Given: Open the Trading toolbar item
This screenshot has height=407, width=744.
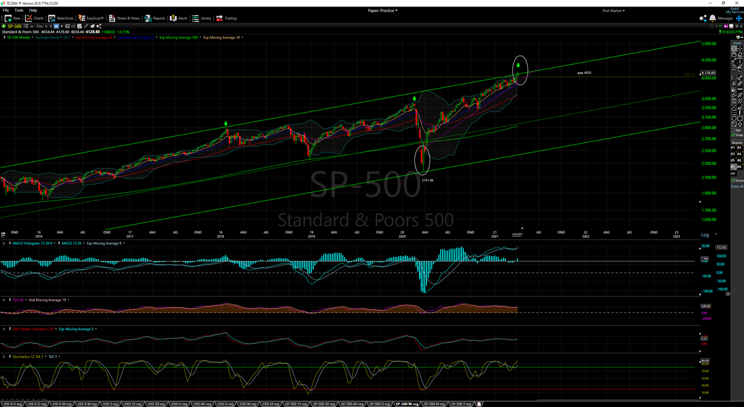Looking at the screenshot, I should point(227,18).
